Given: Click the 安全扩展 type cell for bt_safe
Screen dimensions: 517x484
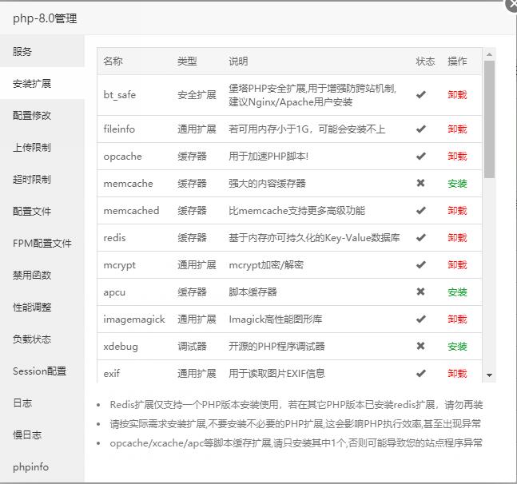Looking at the screenshot, I should (197, 95).
